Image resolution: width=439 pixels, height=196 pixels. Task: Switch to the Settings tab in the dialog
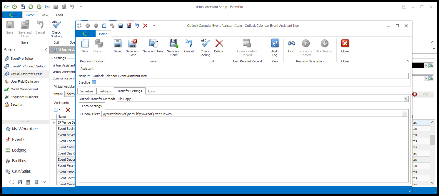coord(105,91)
